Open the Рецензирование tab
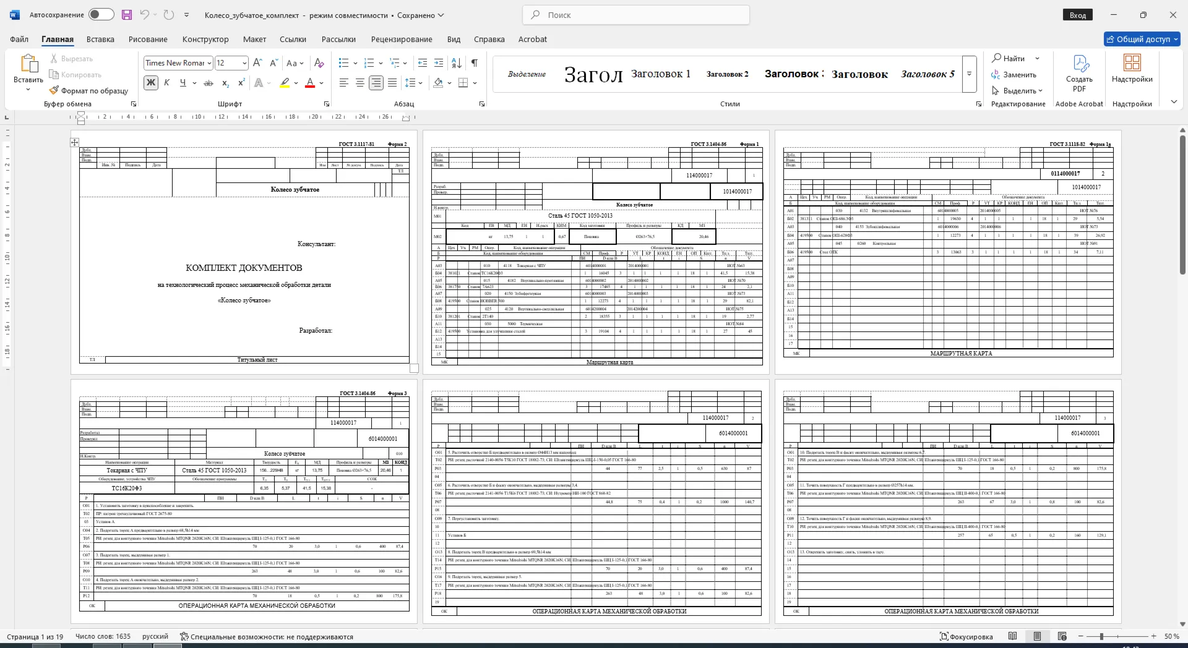Screen dimensions: 1188x648 [x=402, y=39]
